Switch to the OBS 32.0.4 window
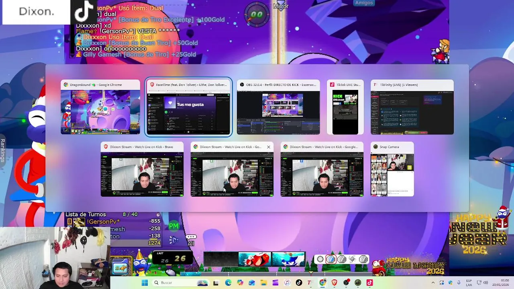Screen dimensions: 514x289 [278, 107]
